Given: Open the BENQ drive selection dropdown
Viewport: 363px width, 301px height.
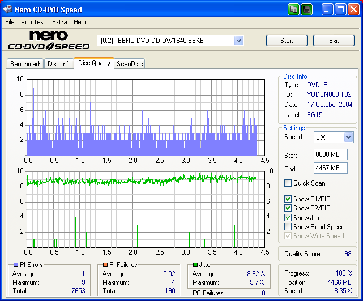Looking at the screenshot, I should pyautogui.click(x=238, y=40).
